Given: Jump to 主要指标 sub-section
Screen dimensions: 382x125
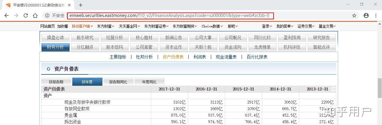Looking at the screenshot, I should (118, 57).
